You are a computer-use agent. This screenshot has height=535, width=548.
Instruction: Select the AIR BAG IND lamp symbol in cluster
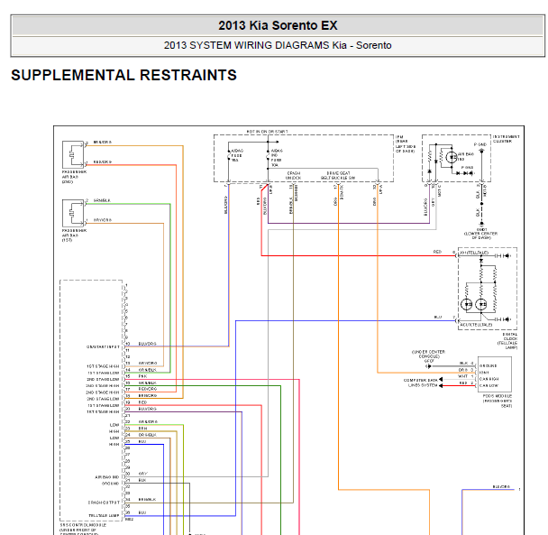[452, 158]
